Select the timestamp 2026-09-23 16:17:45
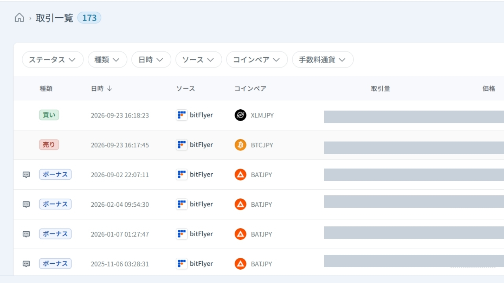The height and width of the screenshot is (283, 504). point(120,145)
